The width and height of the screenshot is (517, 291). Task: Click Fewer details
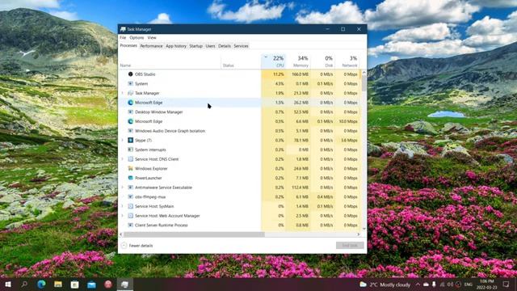coord(137,246)
